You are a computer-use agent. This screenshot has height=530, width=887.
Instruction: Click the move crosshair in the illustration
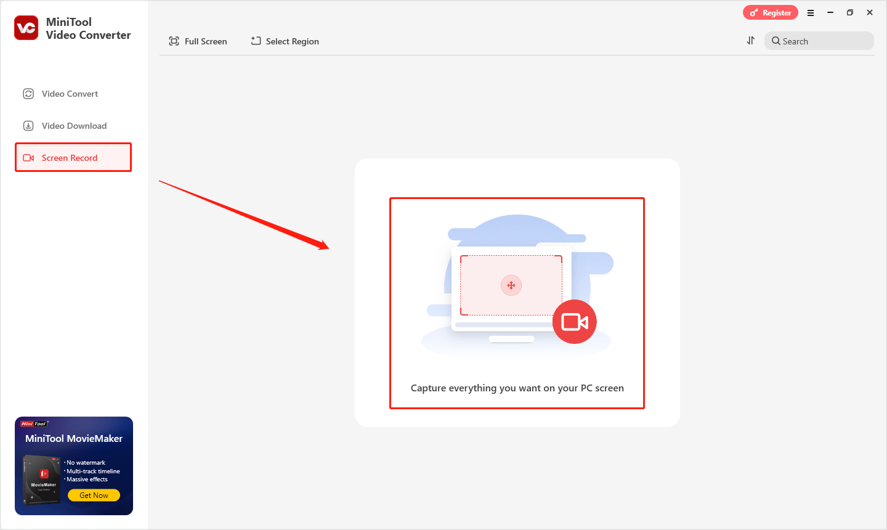(x=511, y=285)
